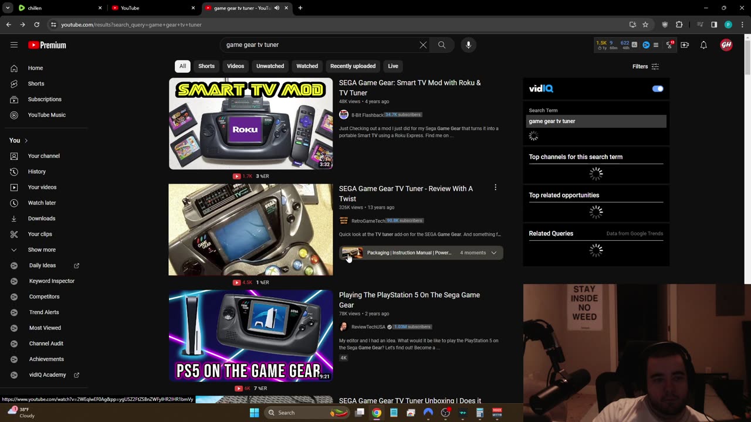Reload the page
This screenshot has height=422, width=751.
click(36, 25)
